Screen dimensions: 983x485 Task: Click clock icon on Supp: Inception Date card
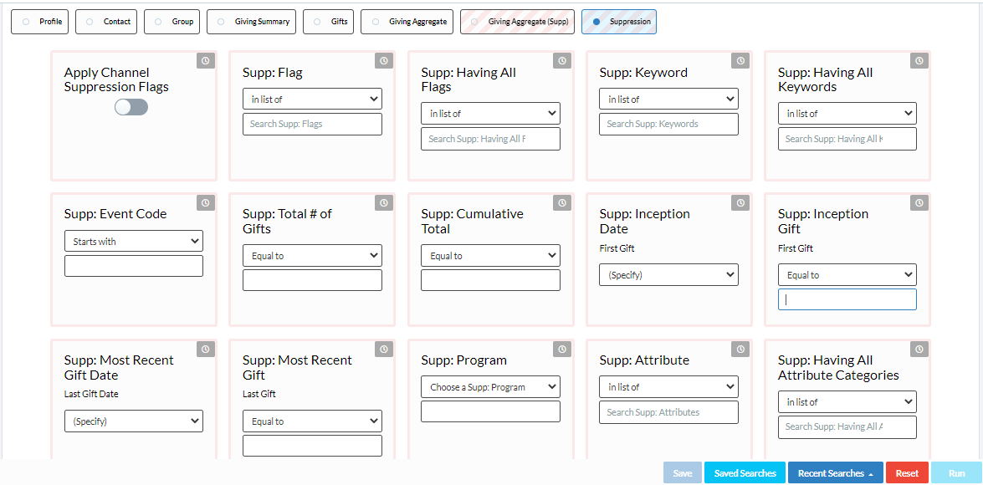[740, 202]
